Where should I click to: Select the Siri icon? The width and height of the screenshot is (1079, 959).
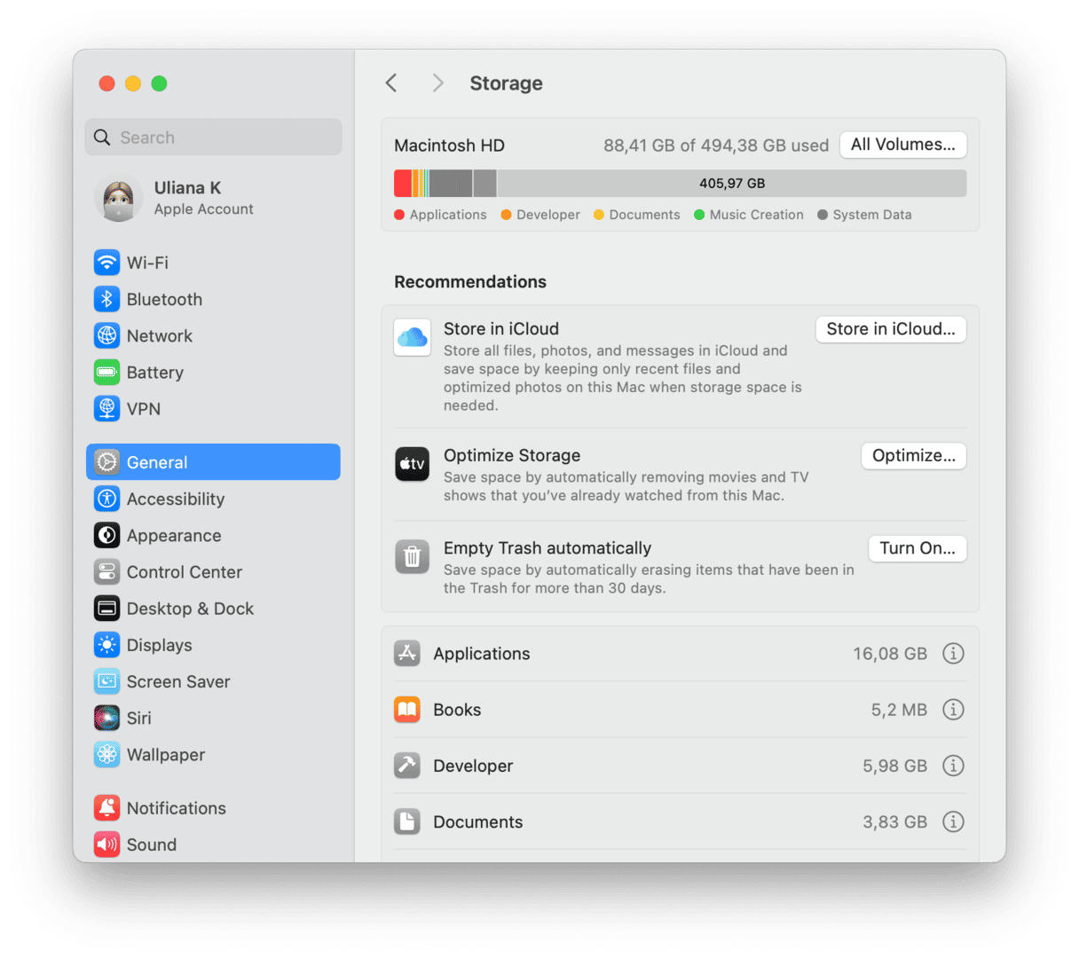[106, 718]
